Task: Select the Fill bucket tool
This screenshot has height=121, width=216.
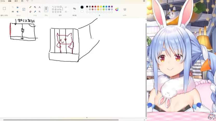Action: 35,7
